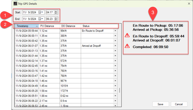
Task: Click the End time value 06:23
Action: (x=50, y=19)
